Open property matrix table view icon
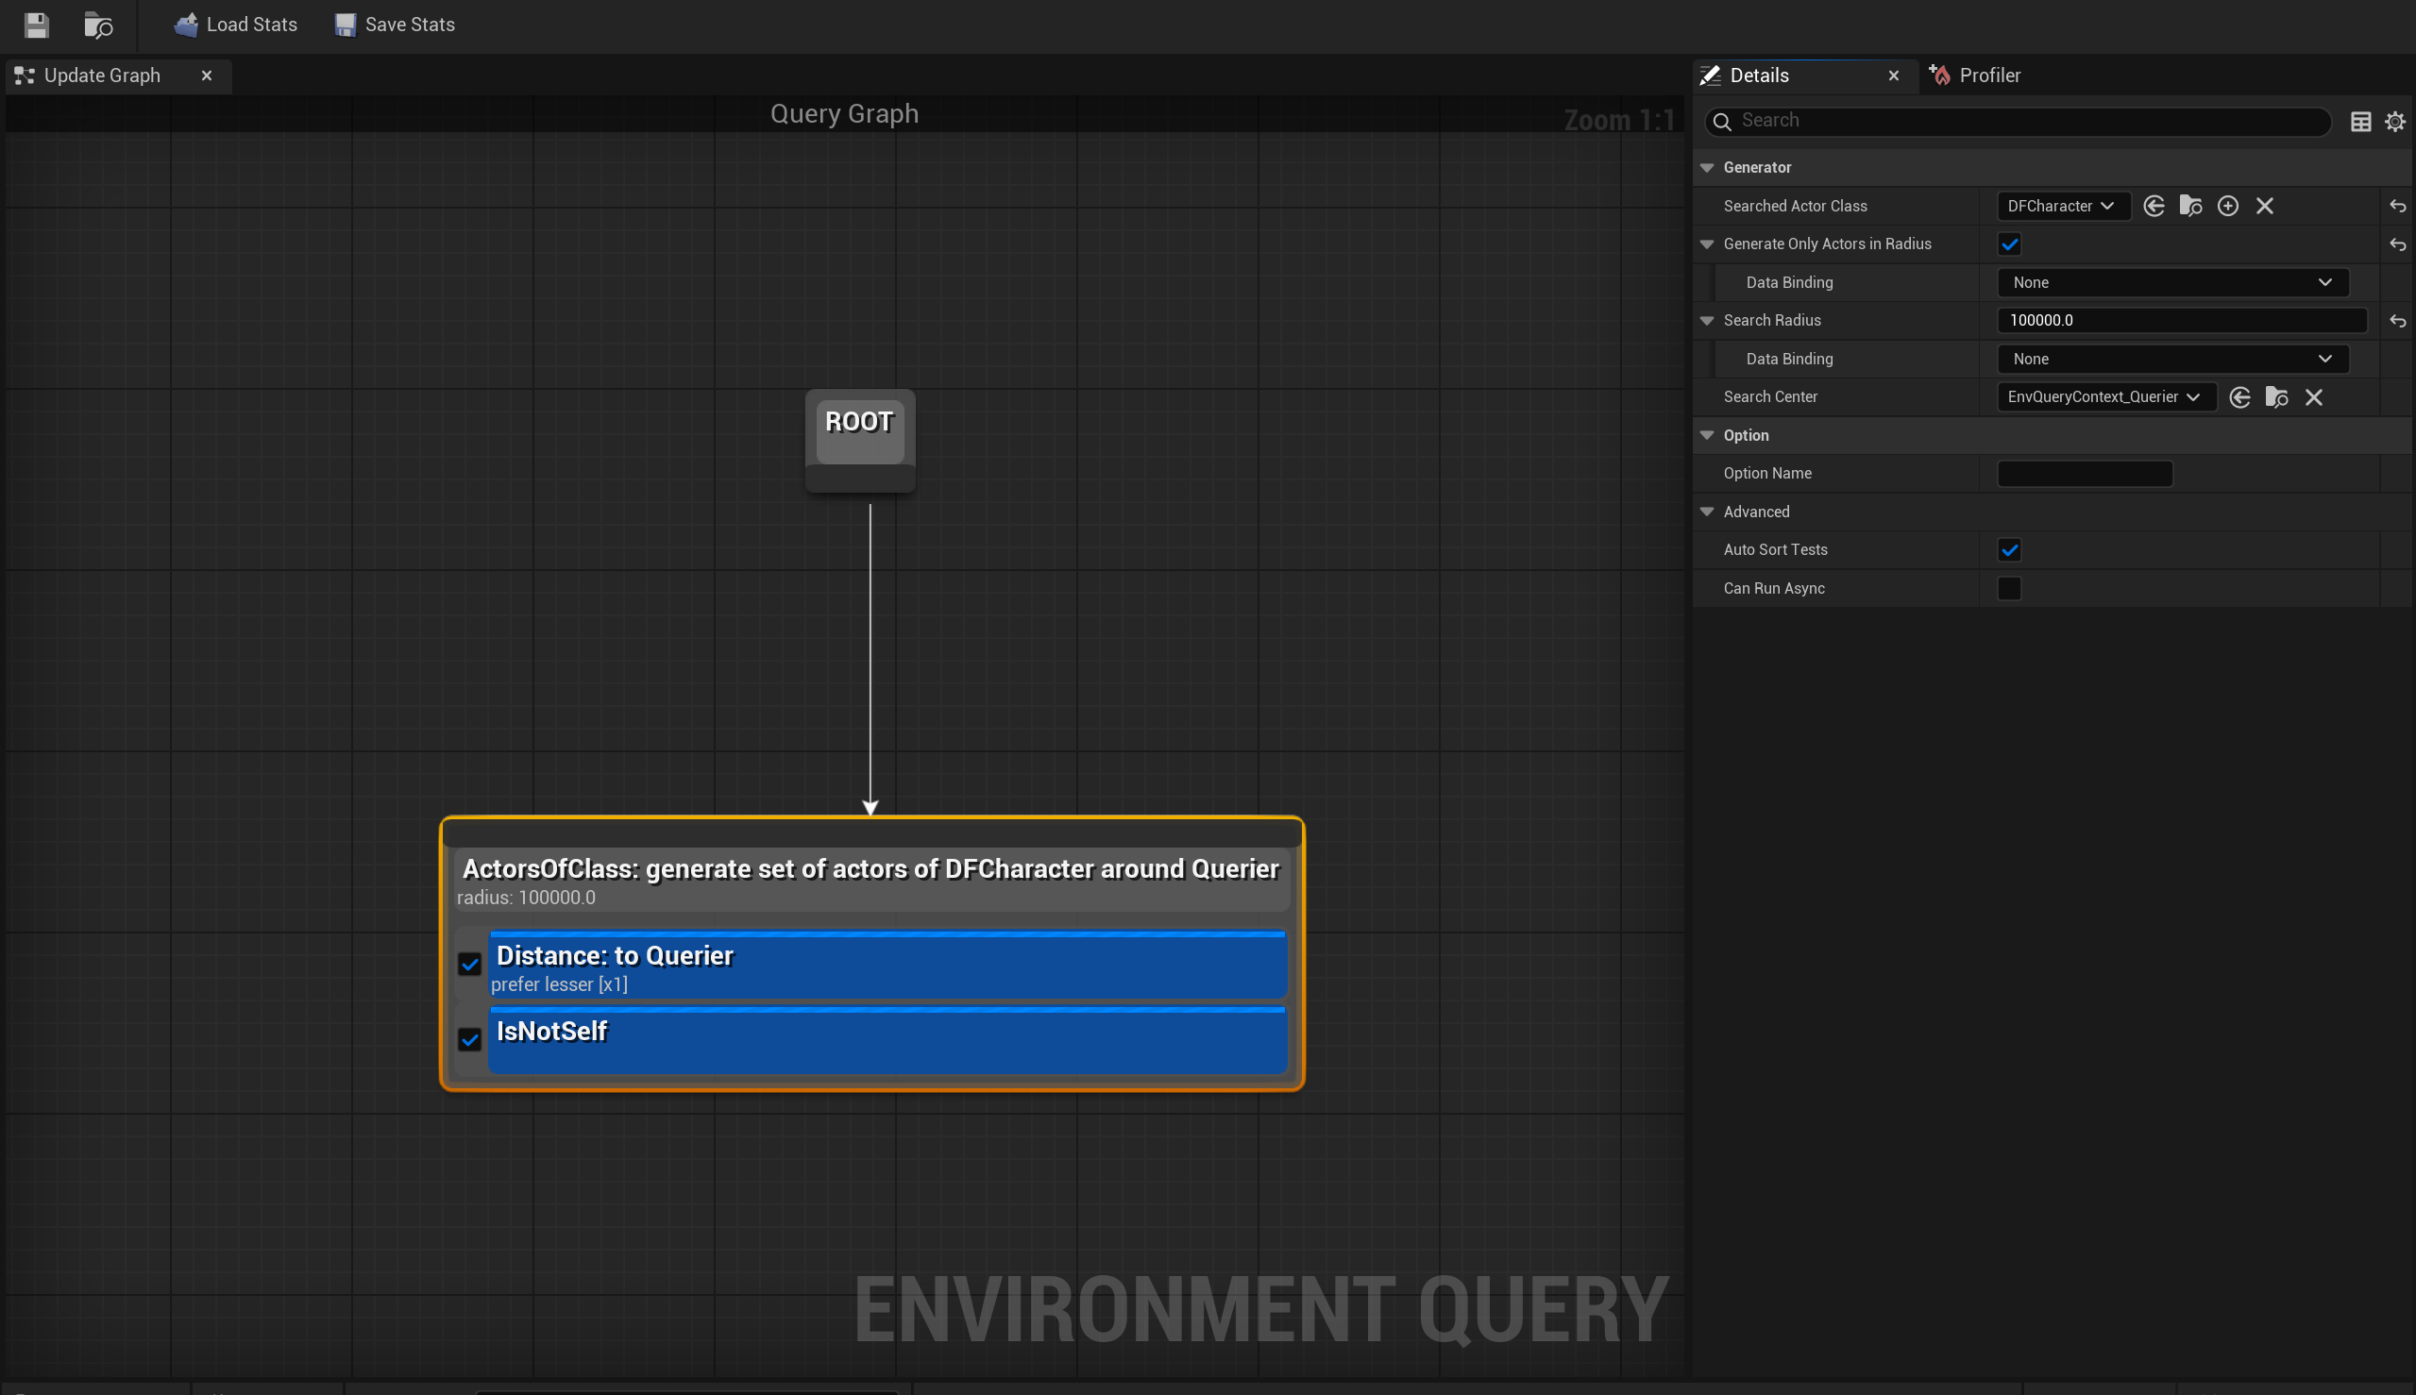 pos(2360,122)
